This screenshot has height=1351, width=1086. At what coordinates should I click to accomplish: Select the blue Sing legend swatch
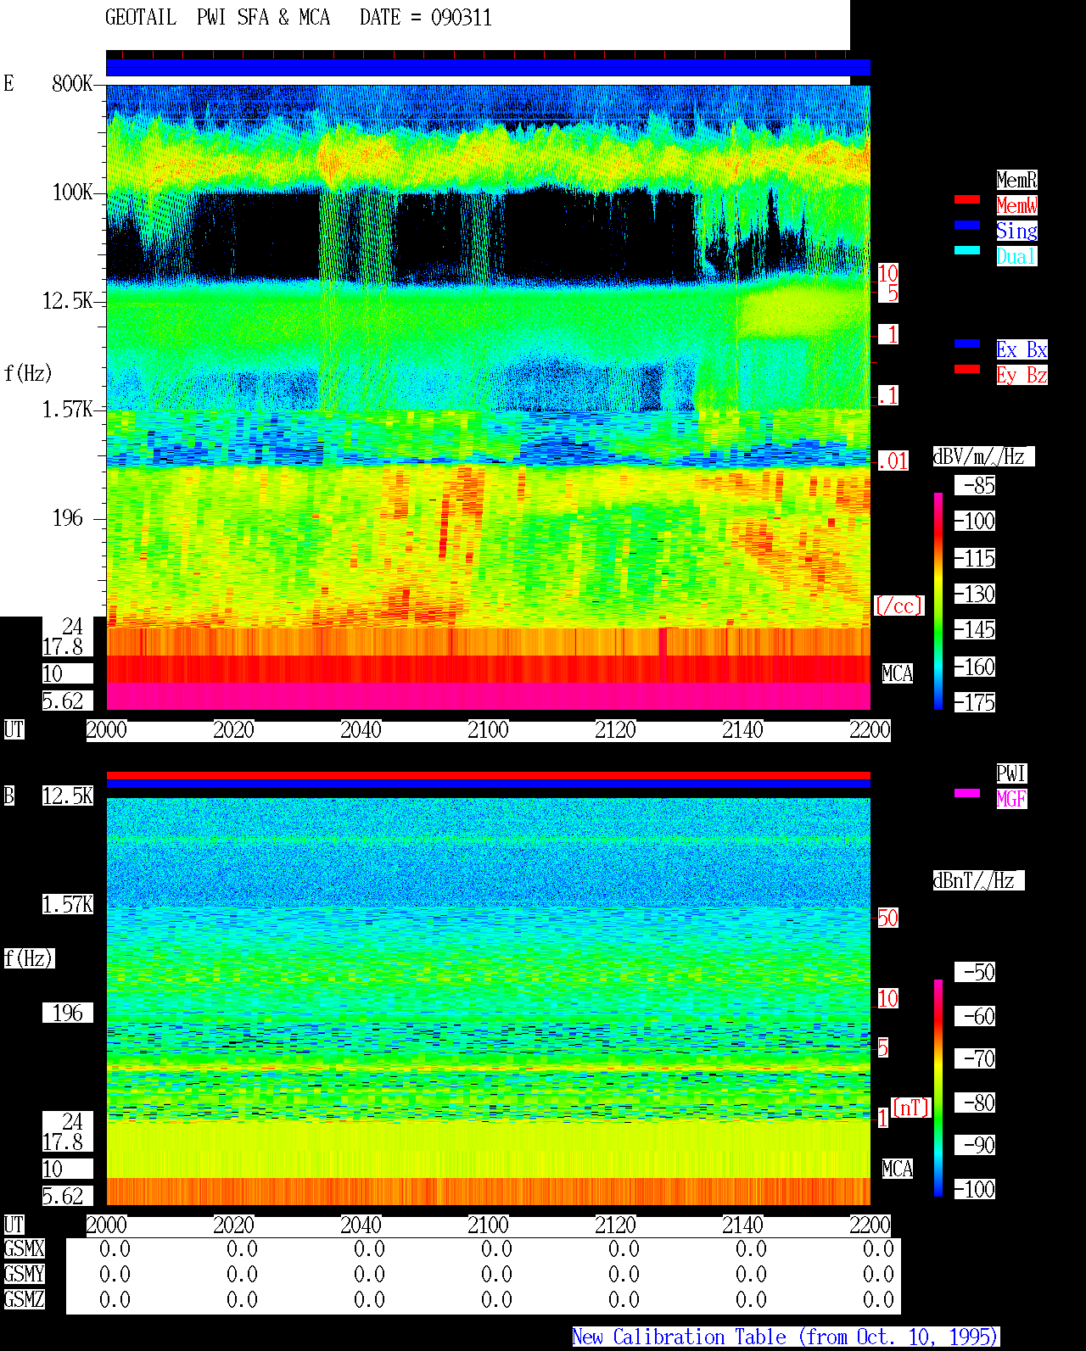[967, 225]
